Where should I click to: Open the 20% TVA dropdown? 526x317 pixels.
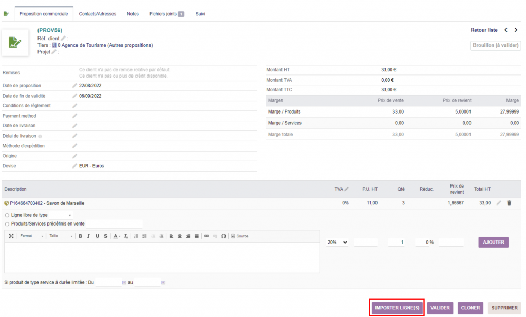pos(336,241)
